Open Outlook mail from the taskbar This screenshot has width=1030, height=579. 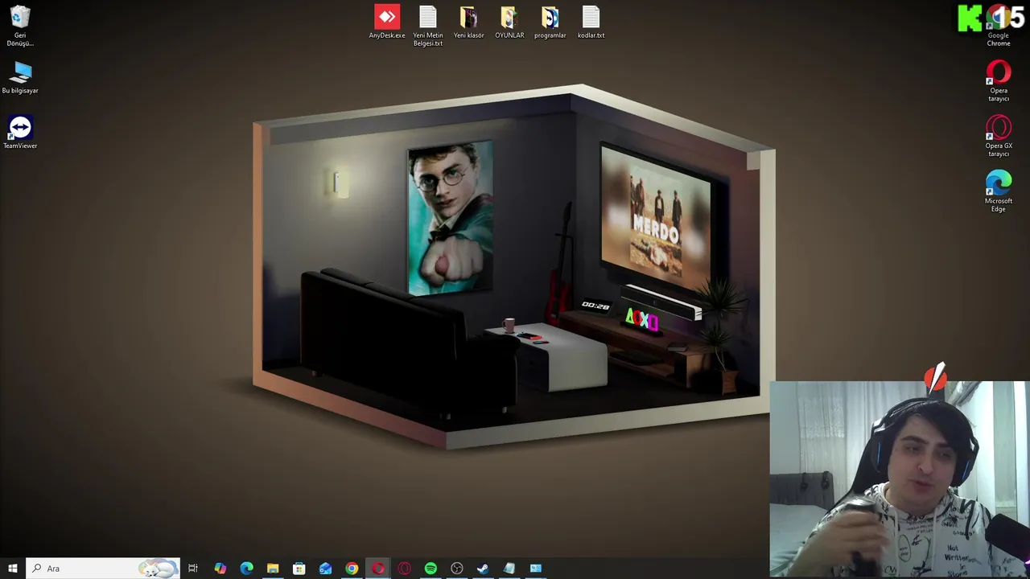tap(325, 569)
